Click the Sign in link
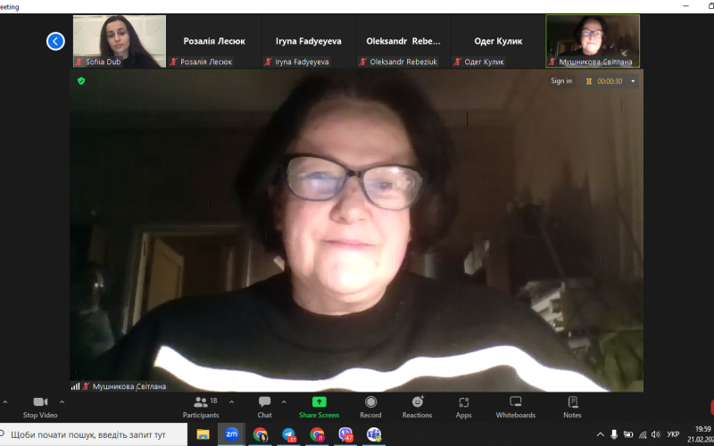Image resolution: width=714 pixels, height=446 pixels. [x=561, y=81]
